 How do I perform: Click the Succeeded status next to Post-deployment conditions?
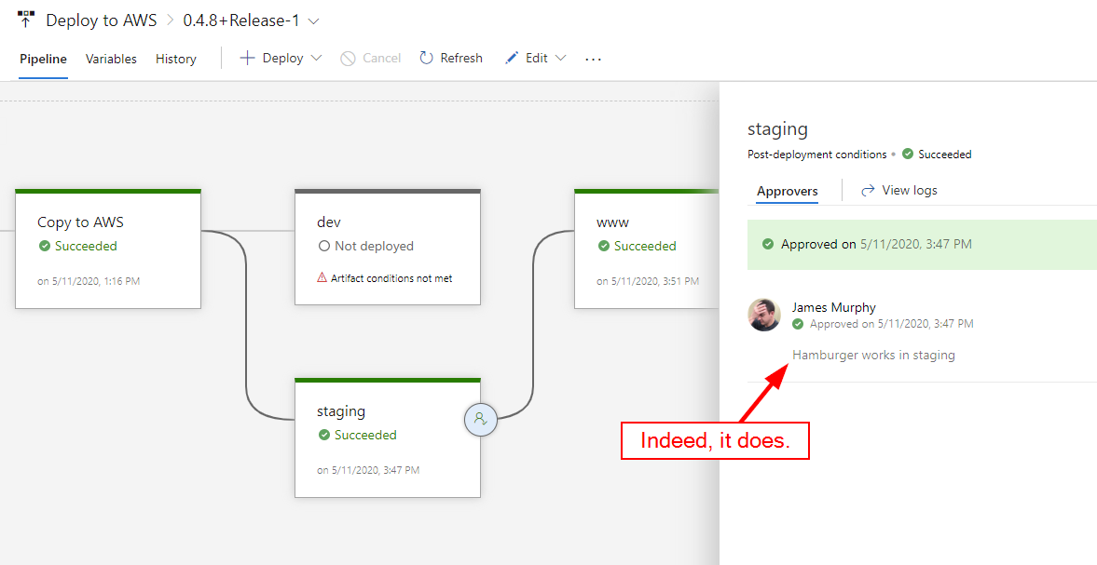(x=937, y=154)
